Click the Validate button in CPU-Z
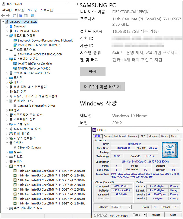Viewport: 183px width, 219px height. (156, 215)
